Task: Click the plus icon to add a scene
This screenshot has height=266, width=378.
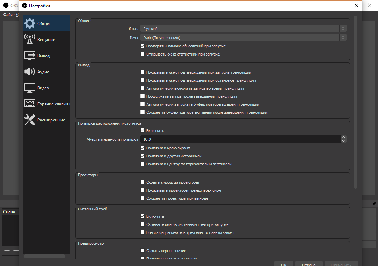Action: pyautogui.click(x=7, y=250)
